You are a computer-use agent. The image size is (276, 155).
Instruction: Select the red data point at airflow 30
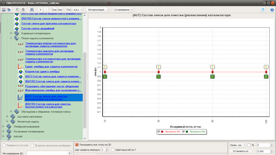(x=159, y=72)
